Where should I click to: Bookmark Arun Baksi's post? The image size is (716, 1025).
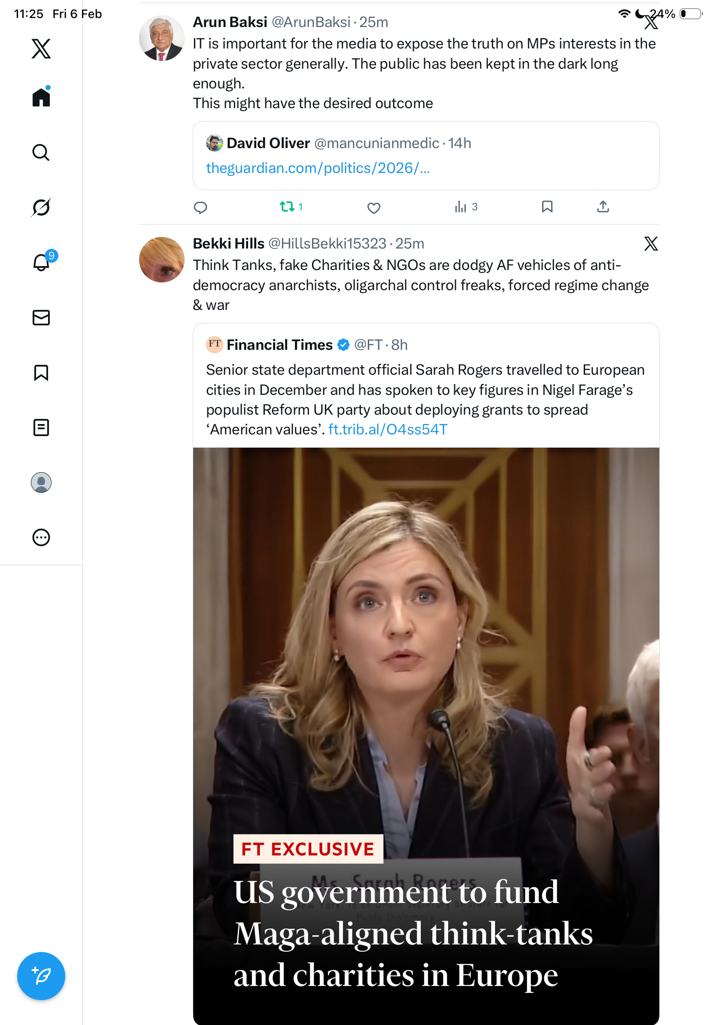coord(547,207)
